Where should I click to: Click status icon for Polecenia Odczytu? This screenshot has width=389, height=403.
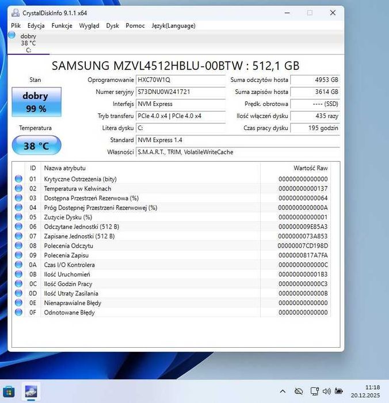pos(18,245)
